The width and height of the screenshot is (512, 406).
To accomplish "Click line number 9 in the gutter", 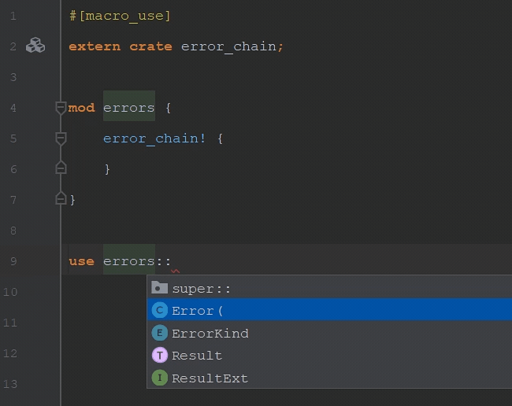I will (13, 261).
